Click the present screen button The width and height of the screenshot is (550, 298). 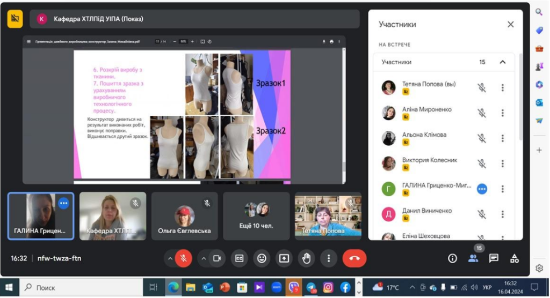pyautogui.click(x=284, y=258)
